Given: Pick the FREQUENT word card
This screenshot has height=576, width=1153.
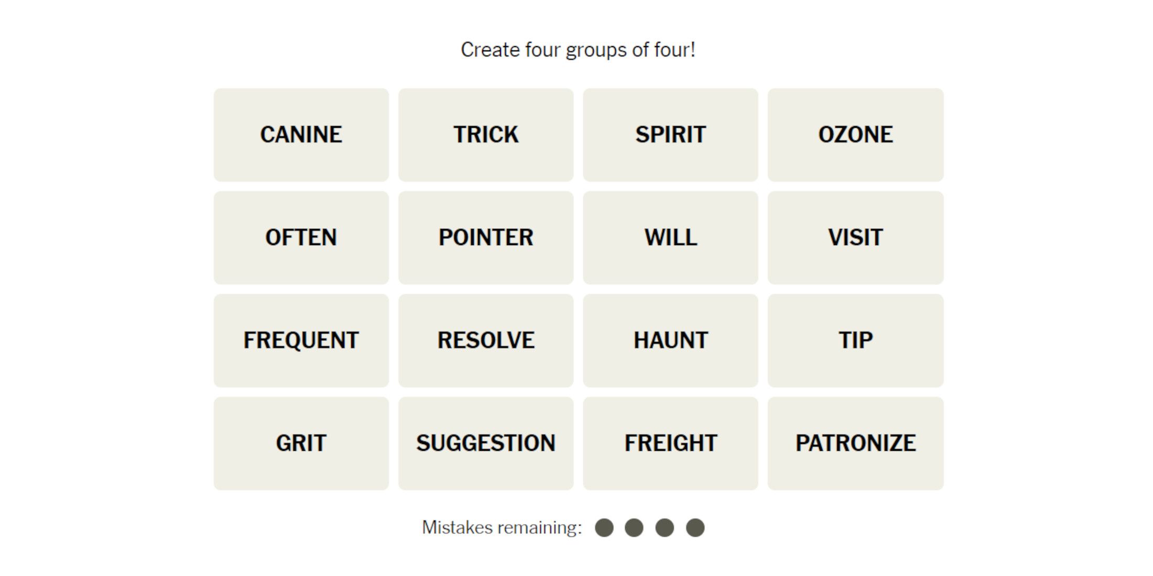Looking at the screenshot, I should click(x=301, y=340).
